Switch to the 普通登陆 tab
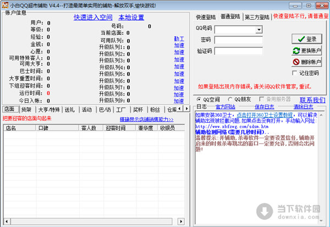Screen dimensions: 330x227 [230, 17]
